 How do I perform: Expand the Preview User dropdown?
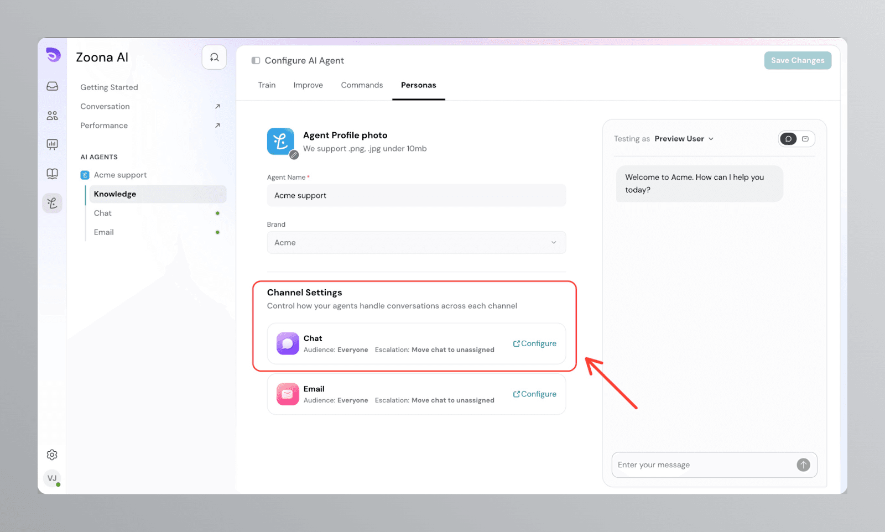[684, 139]
